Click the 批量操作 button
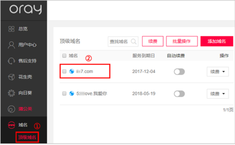The width and height of the screenshot is (235, 145). pyautogui.click(x=182, y=41)
